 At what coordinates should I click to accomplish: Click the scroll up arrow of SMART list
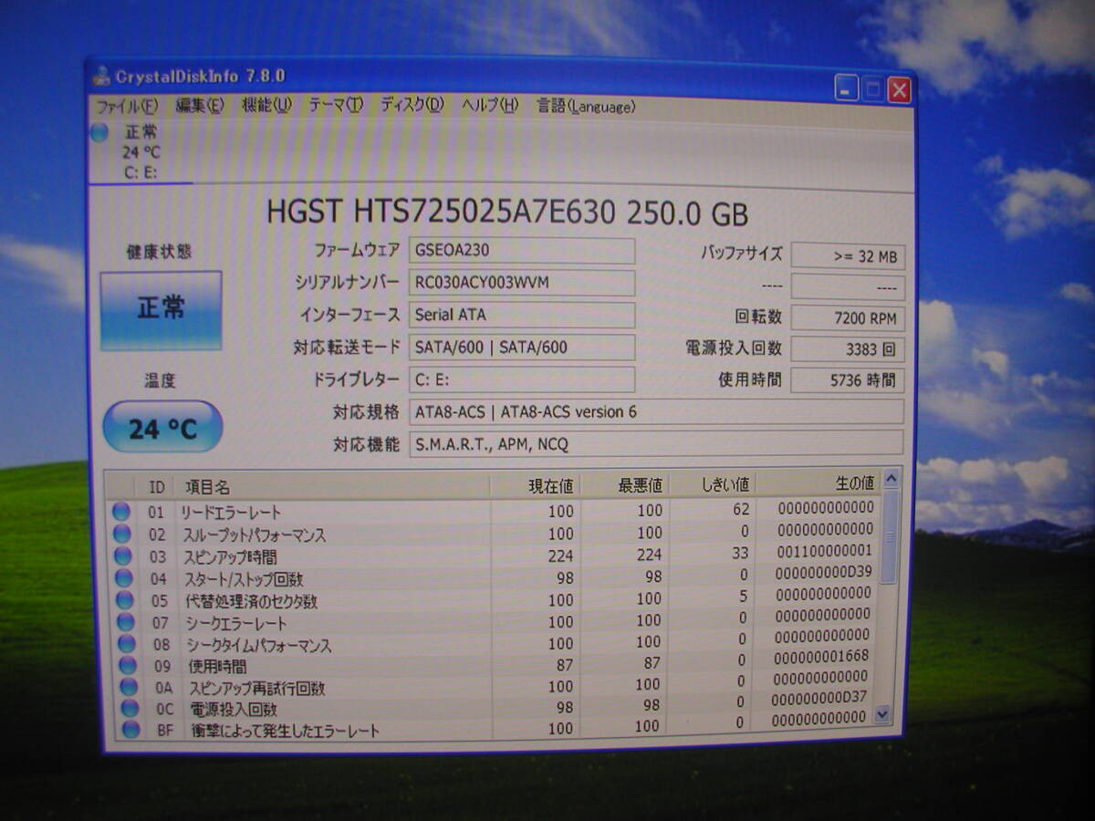pos(891,479)
